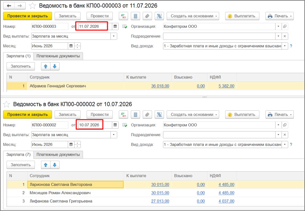Open month calendar picker in КП00-000002
305x211 pixels.
71,145
